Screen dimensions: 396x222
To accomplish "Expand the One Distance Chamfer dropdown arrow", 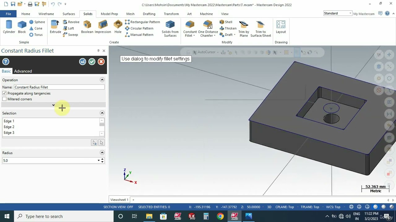I will [x=214, y=36].
